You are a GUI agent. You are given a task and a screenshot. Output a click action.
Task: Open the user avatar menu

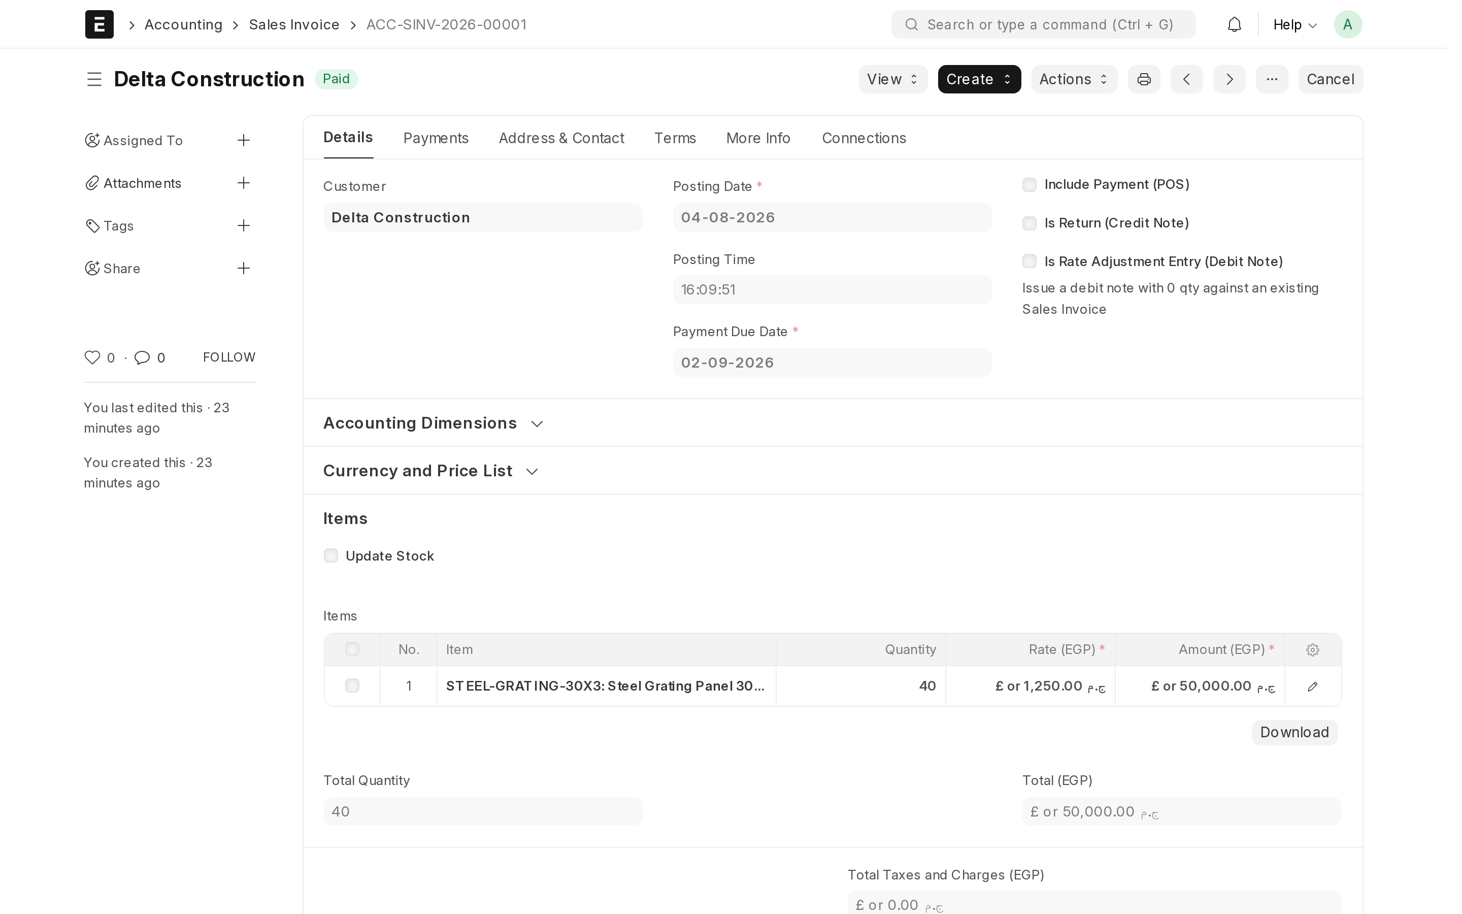click(1347, 24)
